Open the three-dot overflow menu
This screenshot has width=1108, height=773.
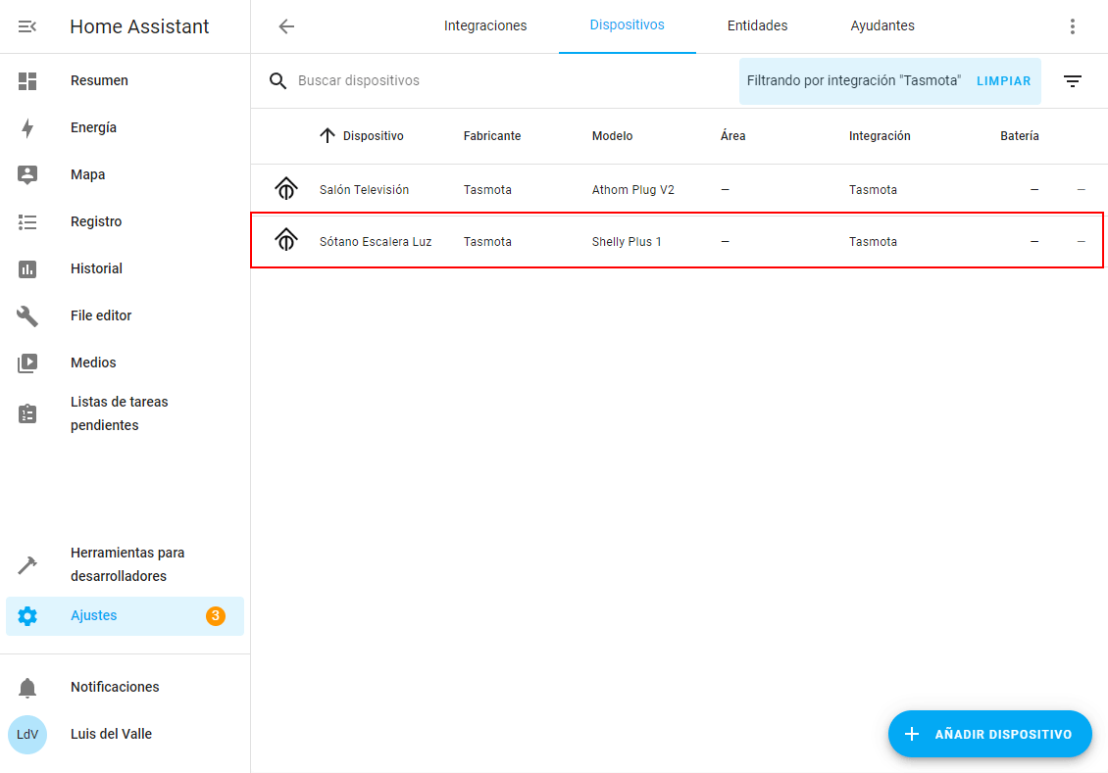pyautogui.click(x=1073, y=26)
